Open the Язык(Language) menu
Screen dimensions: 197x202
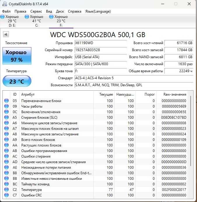click(98, 11)
